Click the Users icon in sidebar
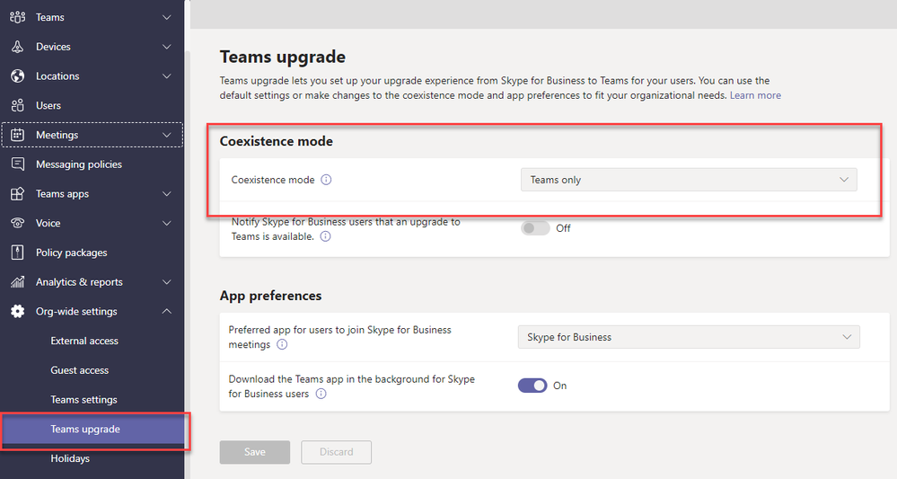This screenshot has width=897, height=479. 18,105
